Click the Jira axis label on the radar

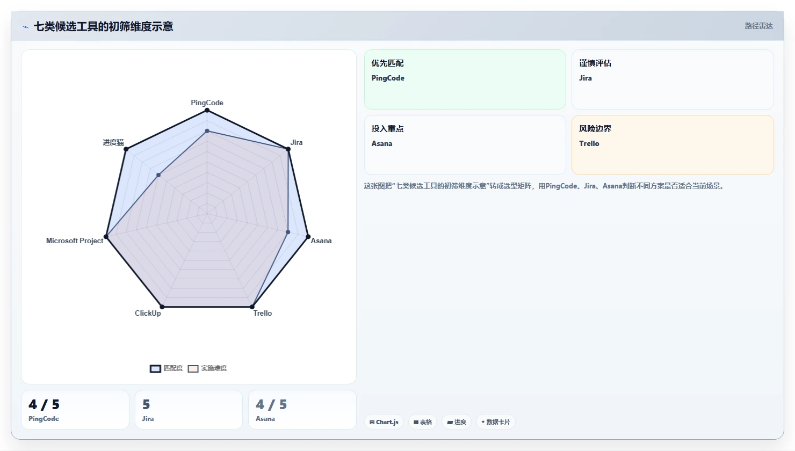297,142
